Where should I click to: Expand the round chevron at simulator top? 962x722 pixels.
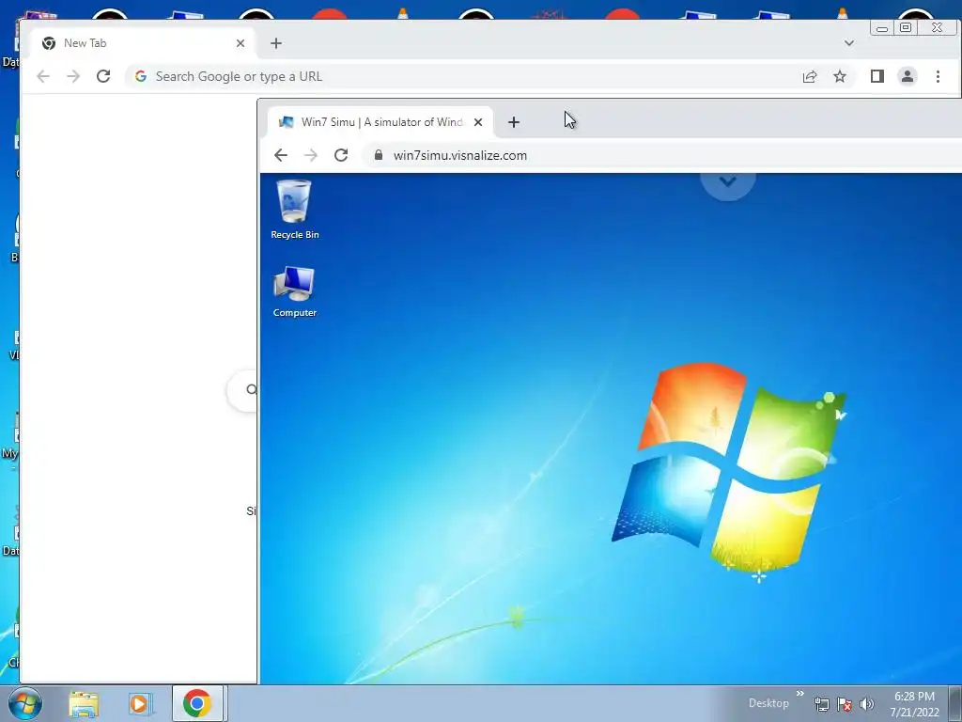click(728, 182)
